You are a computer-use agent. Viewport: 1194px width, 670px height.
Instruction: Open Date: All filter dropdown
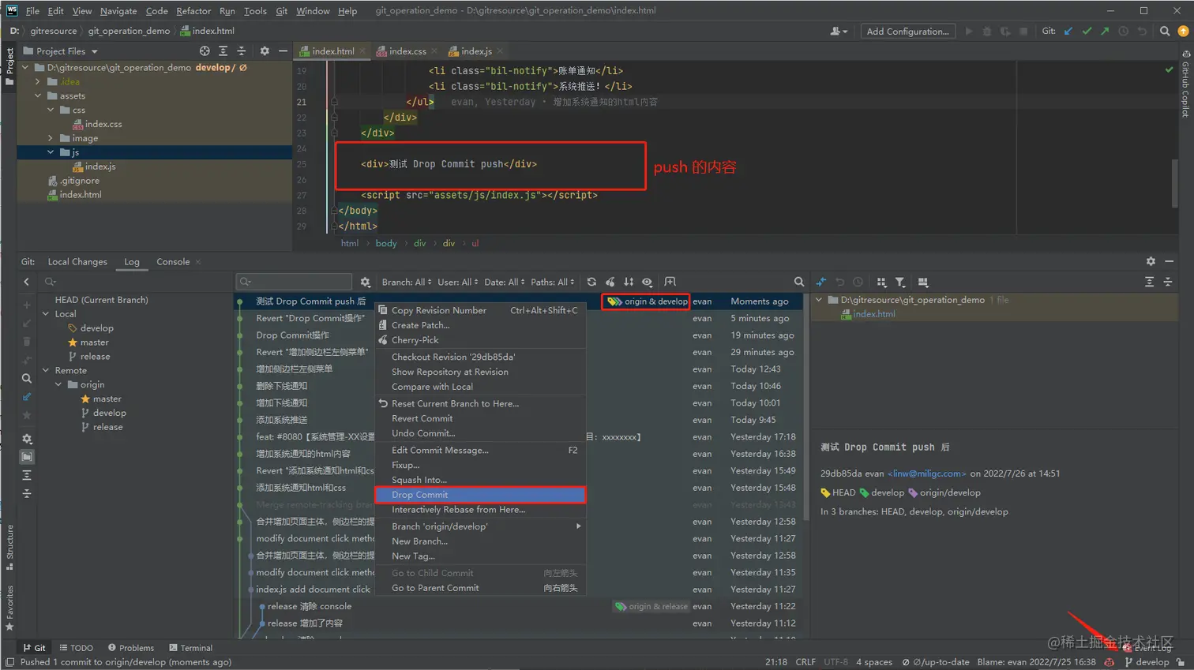coord(505,282)
